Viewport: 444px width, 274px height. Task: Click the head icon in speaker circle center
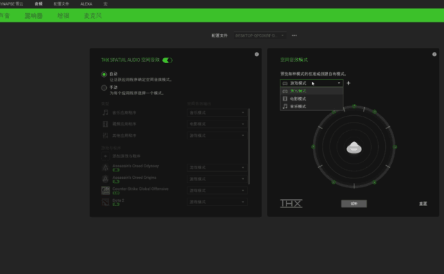354,148
